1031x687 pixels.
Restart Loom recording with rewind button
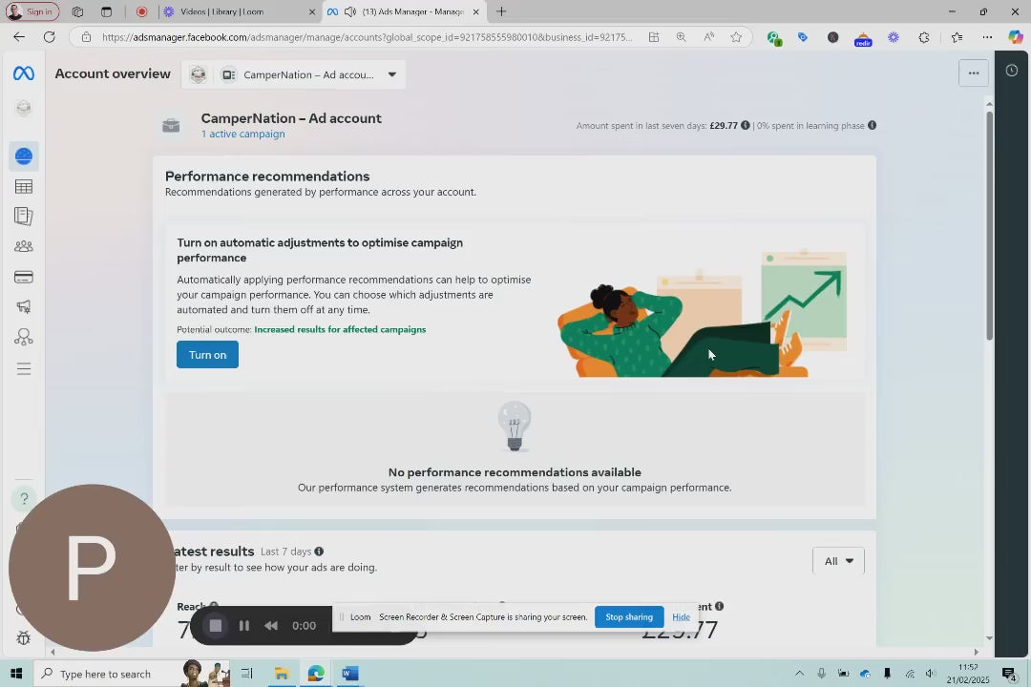click(271, 626)
